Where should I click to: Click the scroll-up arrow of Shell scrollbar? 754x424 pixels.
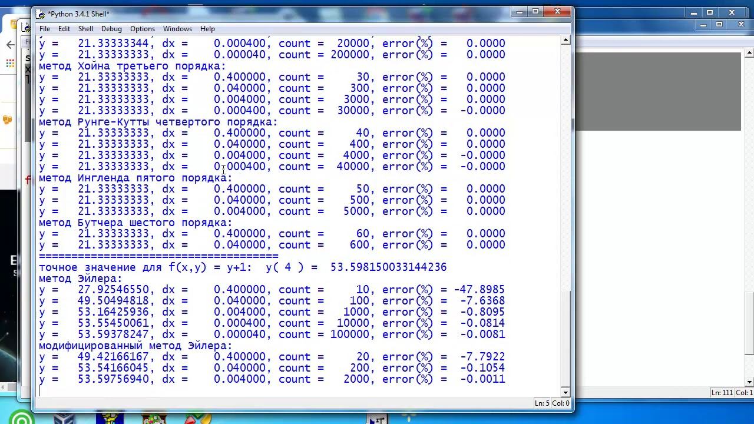click(565, 40)
